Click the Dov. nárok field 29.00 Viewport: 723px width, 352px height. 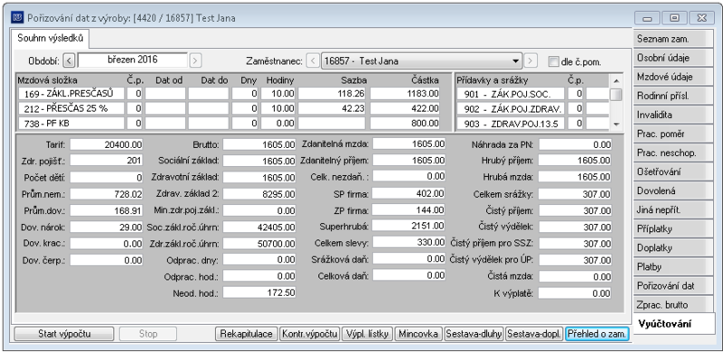click(x=107, y=227)
